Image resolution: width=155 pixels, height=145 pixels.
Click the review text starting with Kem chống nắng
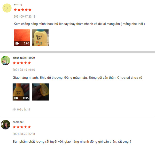pos(79,24)
